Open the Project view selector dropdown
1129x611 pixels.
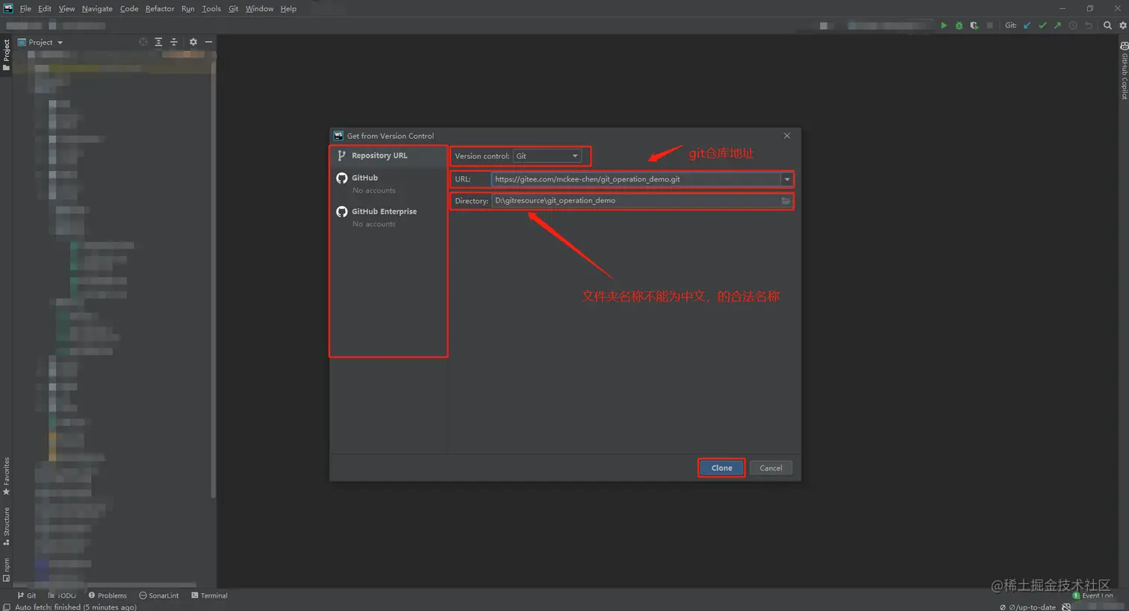pyautogui.click(x=60, y=43)
